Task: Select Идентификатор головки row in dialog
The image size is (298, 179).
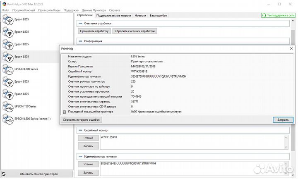Action: point(177,76)
